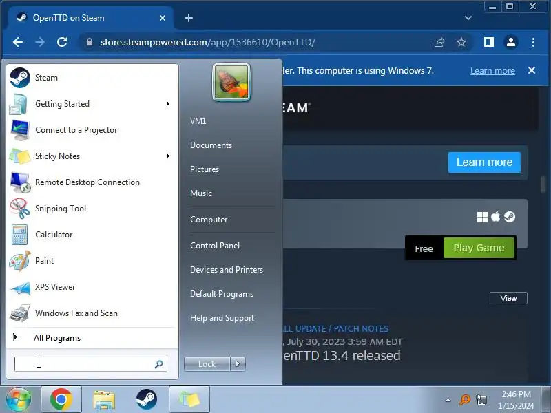Click the page vertical scrollbar thumb
This screenshot has height=413, width=551.
click(543, 184)
